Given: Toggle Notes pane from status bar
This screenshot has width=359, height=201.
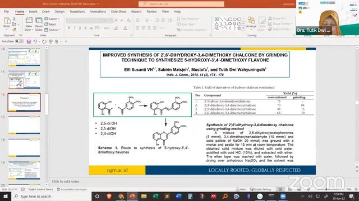Looking at the screenshot, I should click(241, 189).
